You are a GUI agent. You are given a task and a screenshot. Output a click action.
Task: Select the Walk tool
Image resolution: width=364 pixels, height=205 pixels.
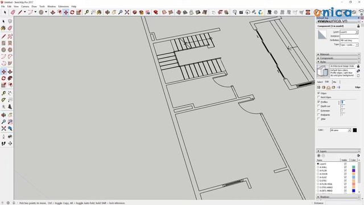3,143
